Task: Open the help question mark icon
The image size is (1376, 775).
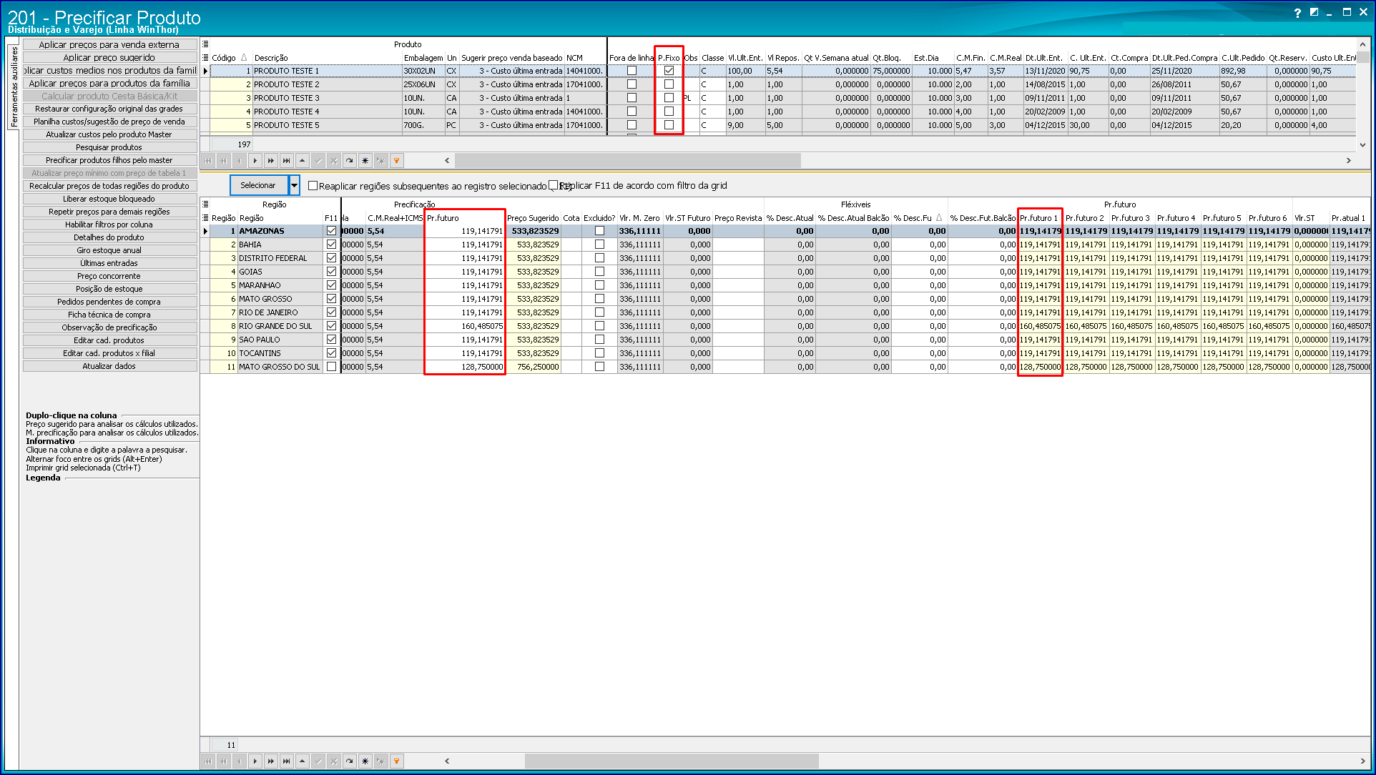Action: coord(1297,13)
